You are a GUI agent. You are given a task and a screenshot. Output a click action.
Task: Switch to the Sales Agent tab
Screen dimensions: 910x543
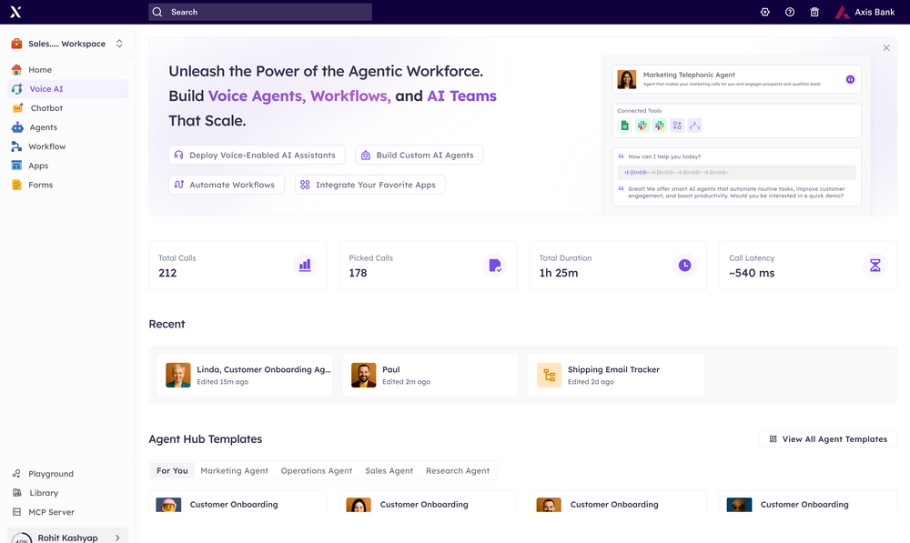point(389,470)
